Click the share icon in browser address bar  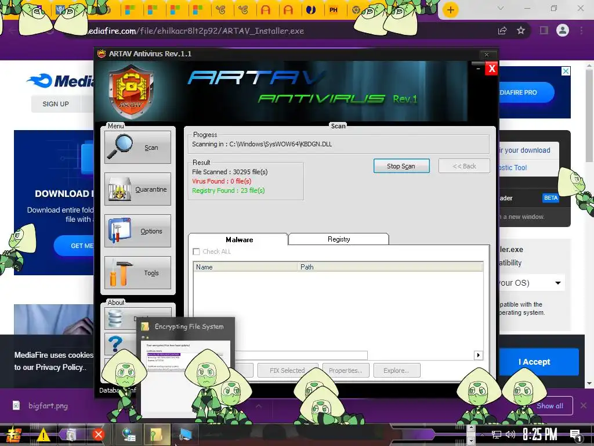pos(502,31)
